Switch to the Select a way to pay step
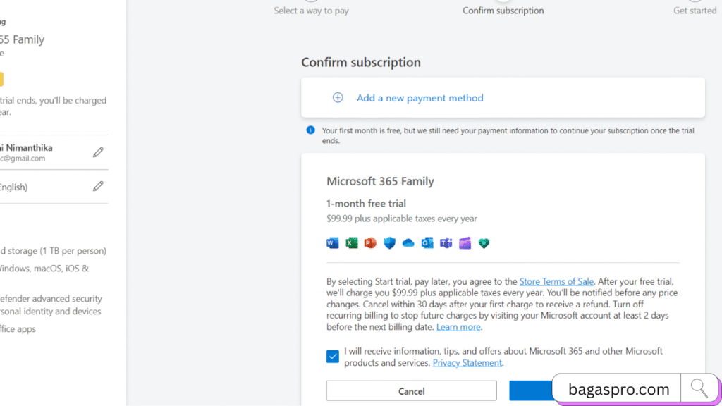 [311, 10]
